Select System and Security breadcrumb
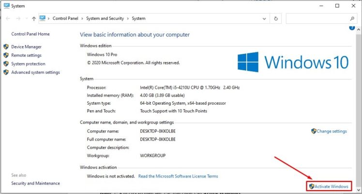This screenshot has height=194, width=362. point(105,18)
